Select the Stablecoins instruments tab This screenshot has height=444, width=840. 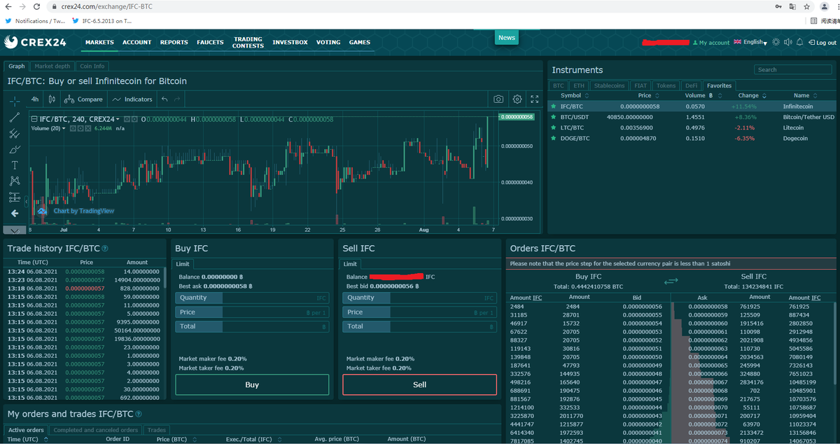click(609, 85)
